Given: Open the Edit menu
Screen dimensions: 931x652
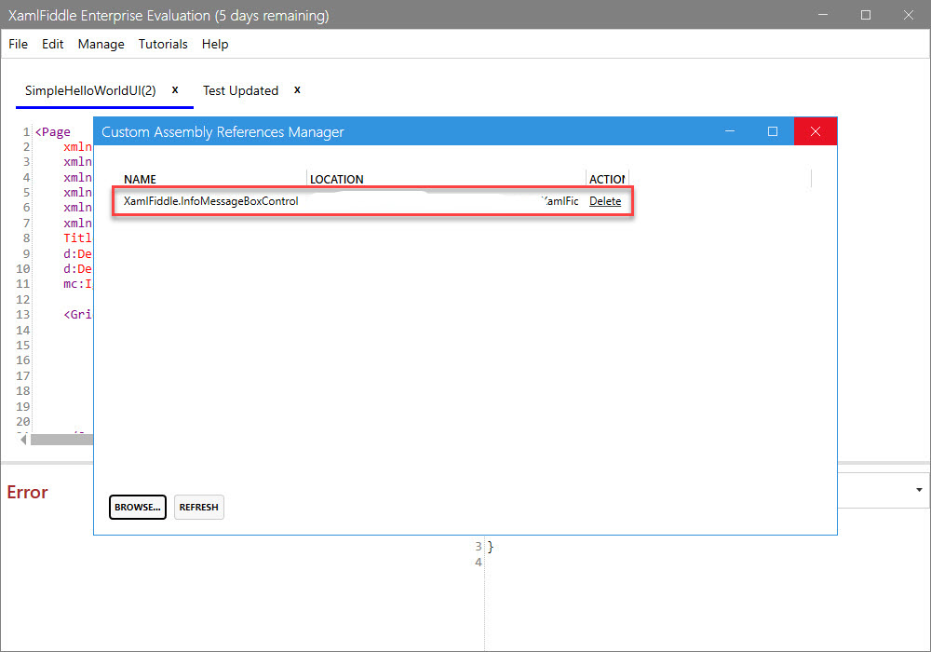Looking at the screenshot, I should tap(52, 44).
